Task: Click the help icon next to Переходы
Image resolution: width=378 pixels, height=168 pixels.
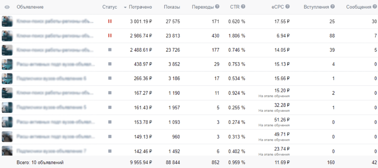Action: click(217, 7)
